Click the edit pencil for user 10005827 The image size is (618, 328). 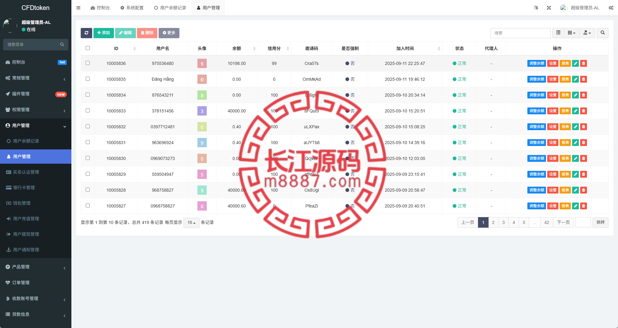(x=575, y=206)
